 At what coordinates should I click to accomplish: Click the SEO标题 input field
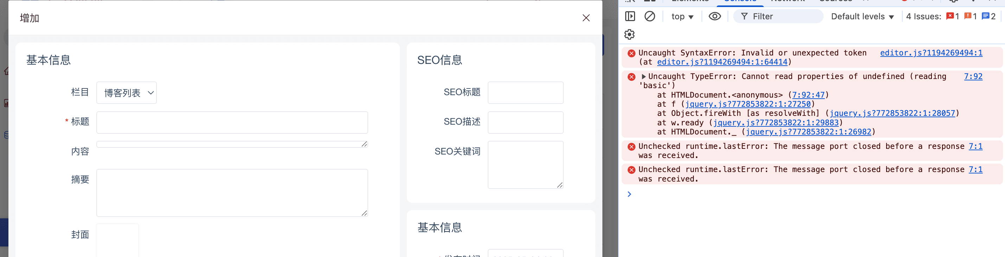[x=525, y=93]
